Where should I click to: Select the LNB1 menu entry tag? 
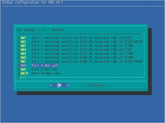[x=22, y=38]
